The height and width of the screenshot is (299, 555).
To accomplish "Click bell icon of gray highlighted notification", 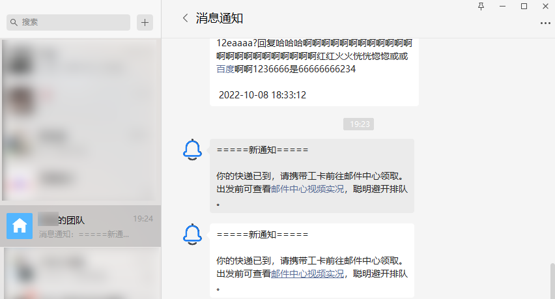I will point(192,150).
